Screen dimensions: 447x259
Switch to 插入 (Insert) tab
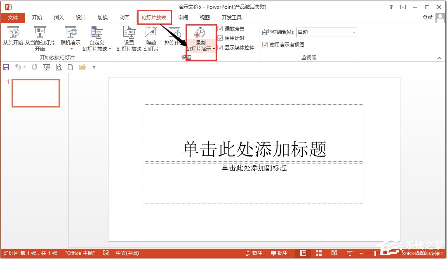tap(59, 18)
